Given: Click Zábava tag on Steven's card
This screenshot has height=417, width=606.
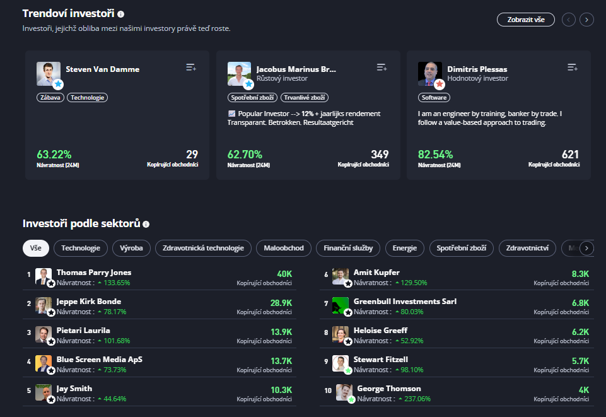Looking at the screenshot, I should 50,98.
